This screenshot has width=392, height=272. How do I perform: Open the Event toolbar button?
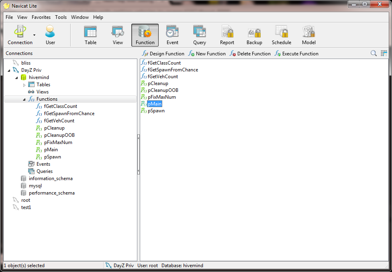point(172,35)
